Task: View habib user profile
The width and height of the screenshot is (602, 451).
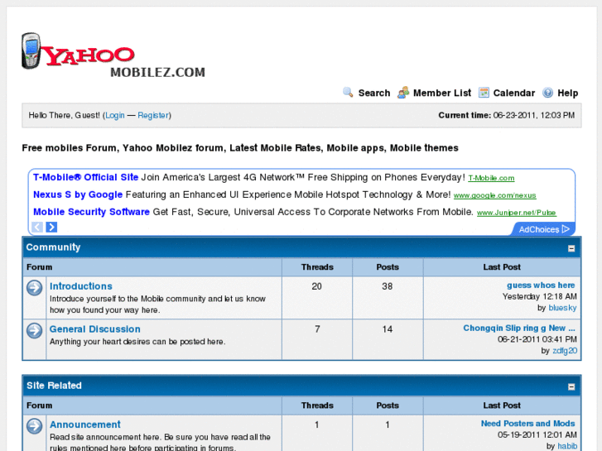Action: tap(567, 446)
